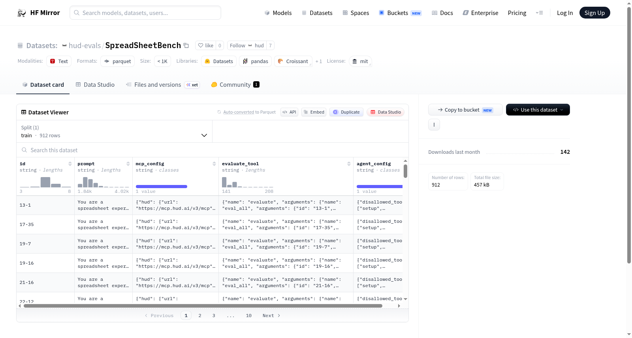632x338 pixels.
Task: Select the pandas library tag
Action: point(255,61)
